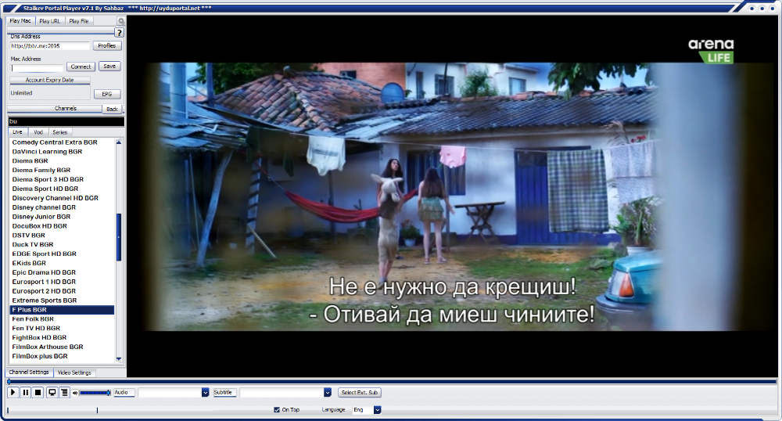The width and height of the screenshot is (782, 421).
Task: Click the Connect button
Action: [81, 67]
